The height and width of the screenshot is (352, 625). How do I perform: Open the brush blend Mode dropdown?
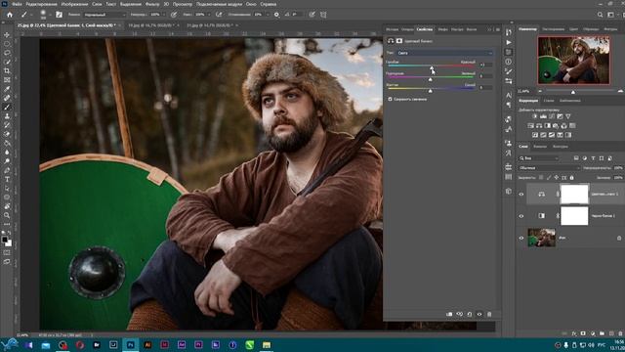point(104,15)
